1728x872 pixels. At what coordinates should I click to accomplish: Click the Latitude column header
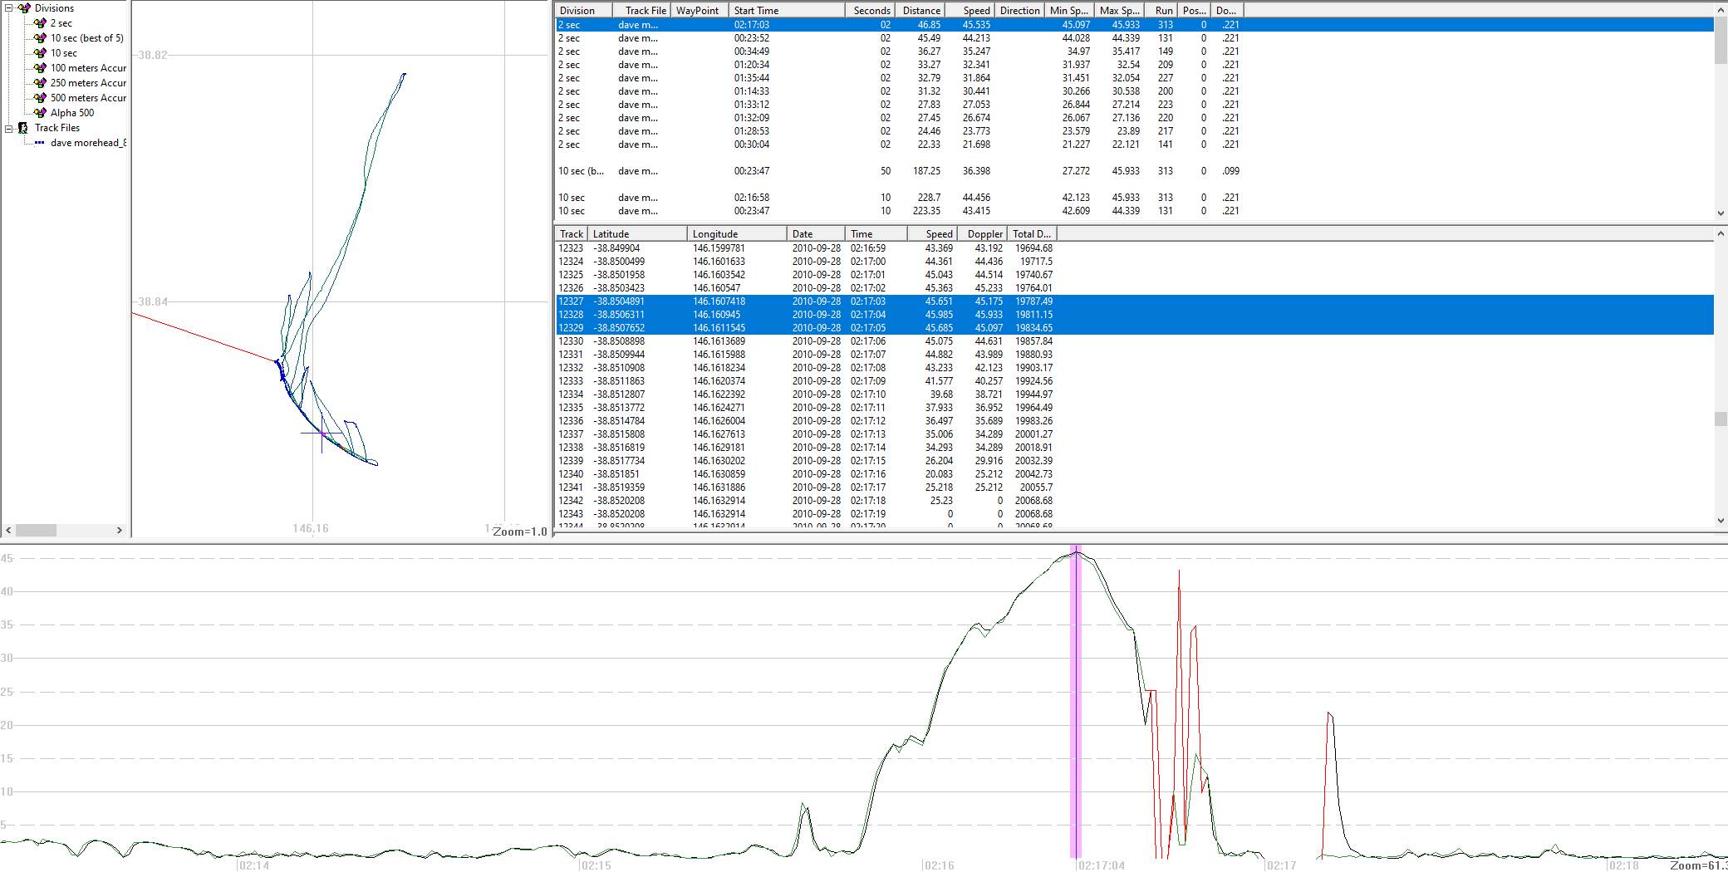pos(637,234)
